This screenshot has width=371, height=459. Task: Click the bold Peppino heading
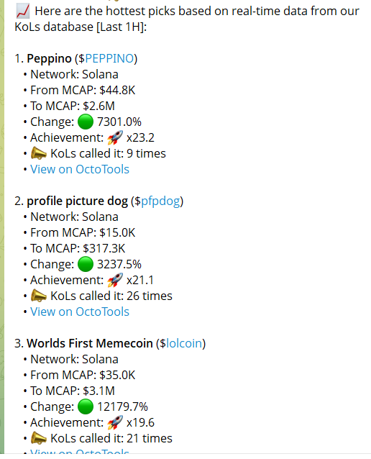click(49, 59)
